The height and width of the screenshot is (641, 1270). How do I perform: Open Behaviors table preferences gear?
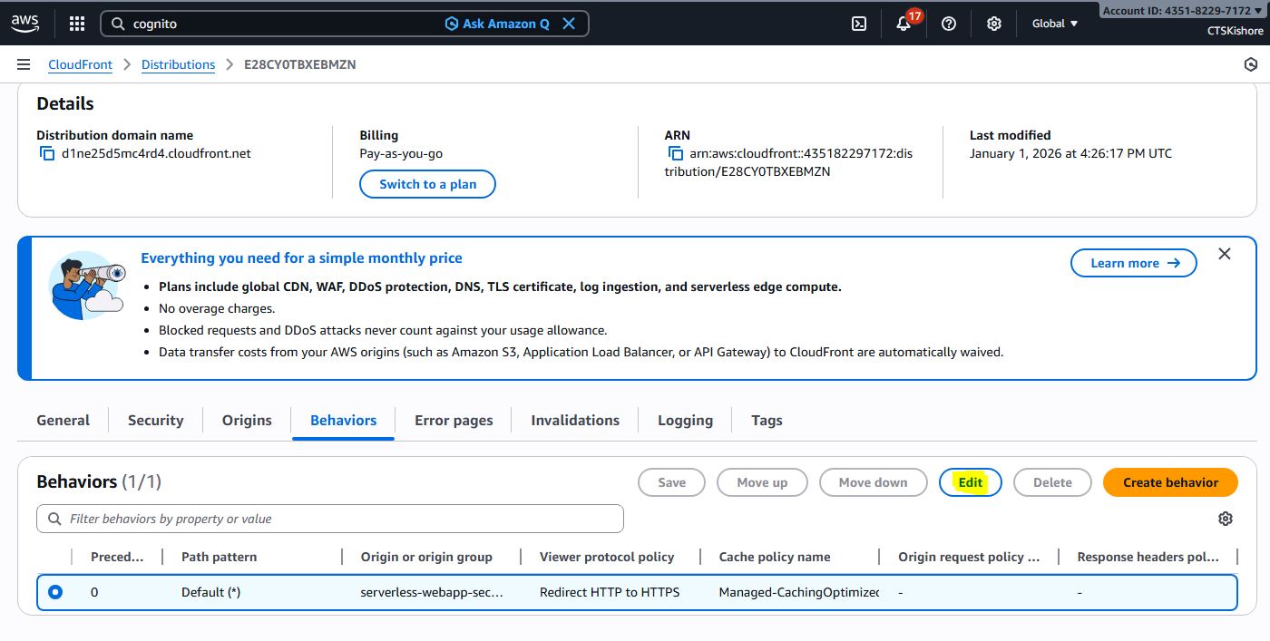pyautogui.click(x=1226, y=519)
